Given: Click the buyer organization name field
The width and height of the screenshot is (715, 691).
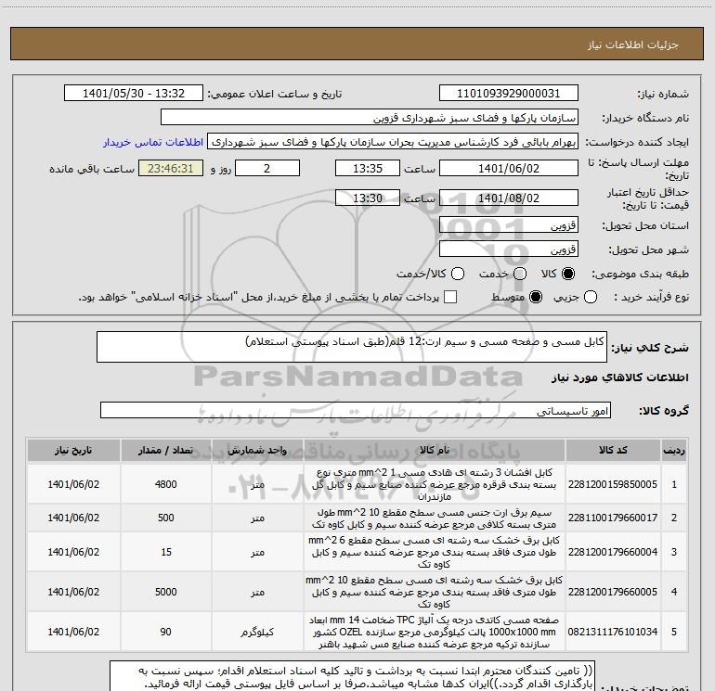Looking at the screenshot, I should tap(370, 118).
